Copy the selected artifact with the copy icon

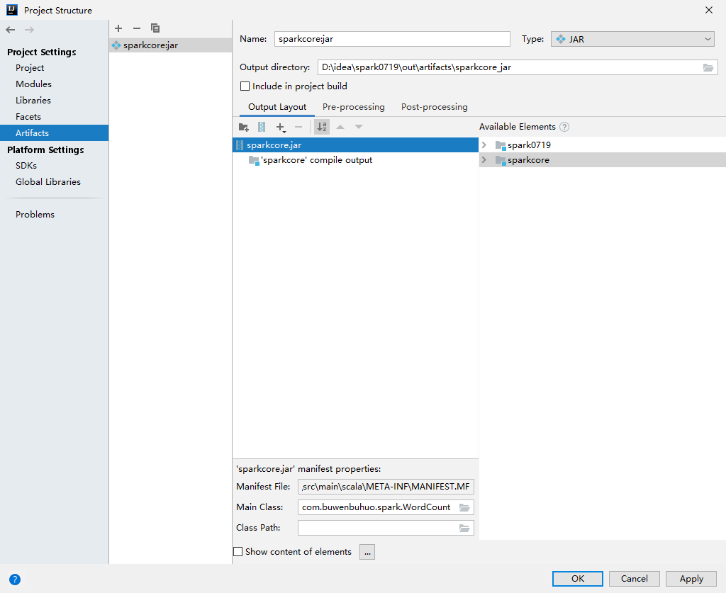tap(155, 28)
